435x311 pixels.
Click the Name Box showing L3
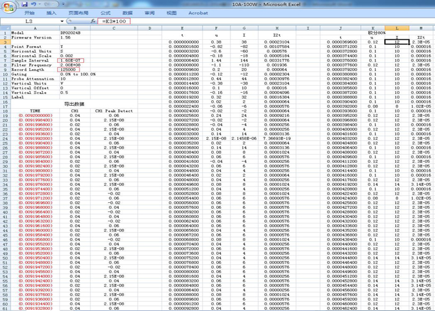[x=30, y=21]
